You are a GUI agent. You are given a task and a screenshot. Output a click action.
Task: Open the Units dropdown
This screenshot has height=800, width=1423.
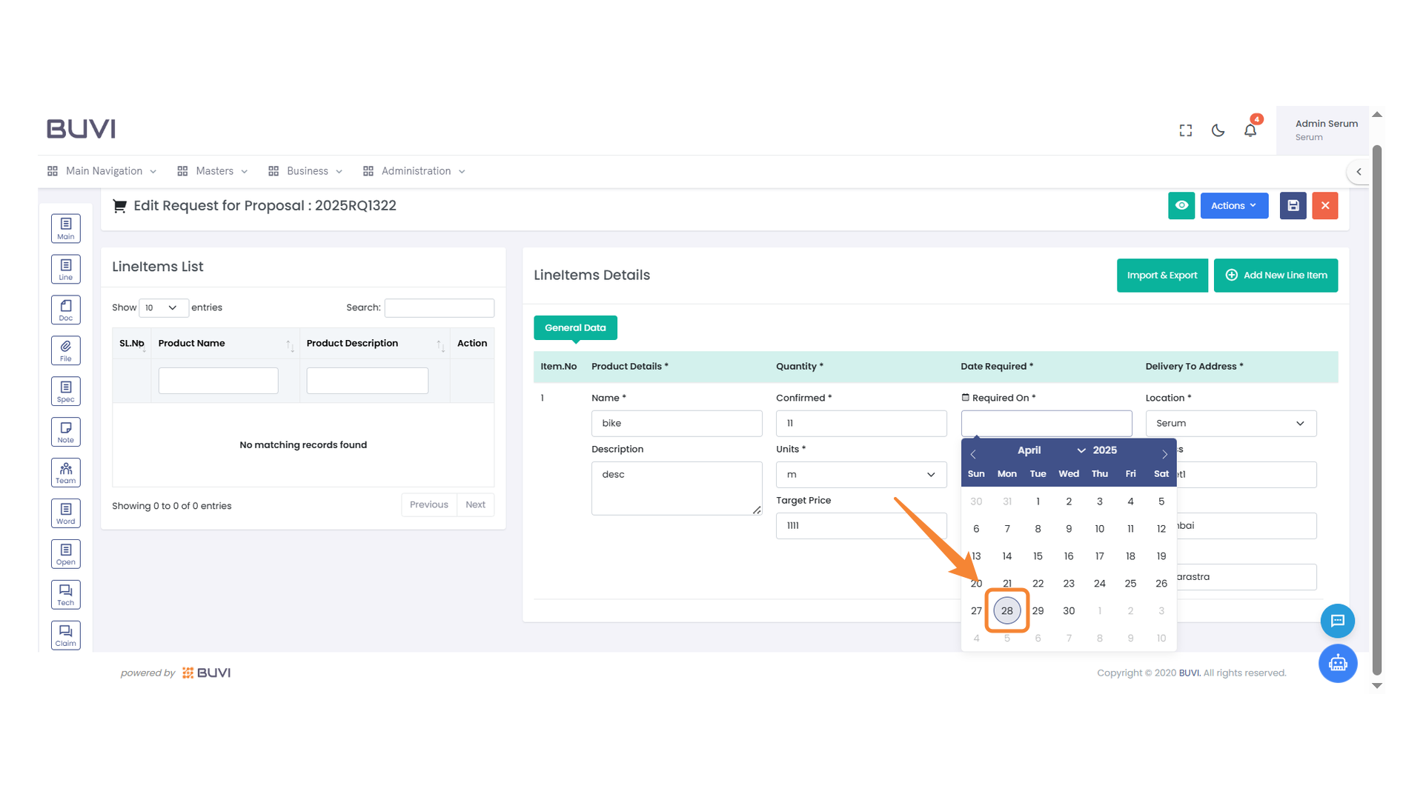pos(860,475)
